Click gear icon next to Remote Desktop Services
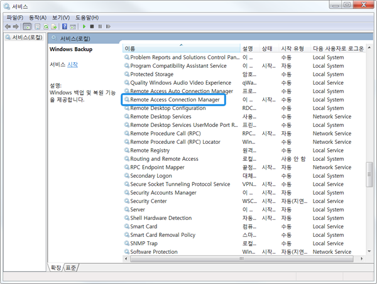Screen dimensions: 377x284 [x=127, y=116]
